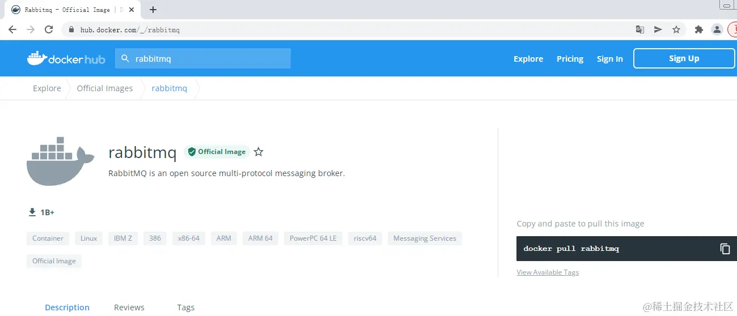Click the Docker Hub search field

[203, 58]
